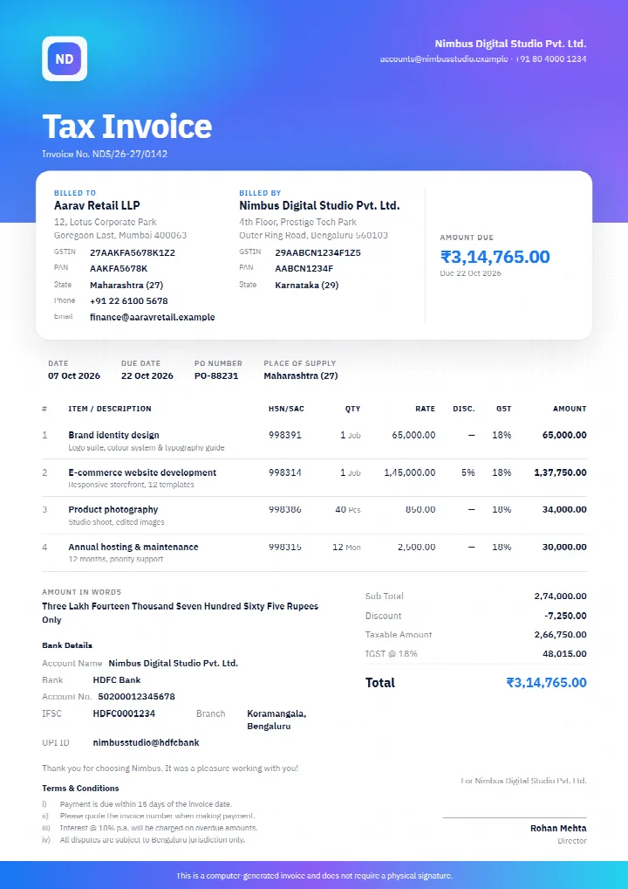
Task: Click the PO number PO-88231
Action: point(216,376)
